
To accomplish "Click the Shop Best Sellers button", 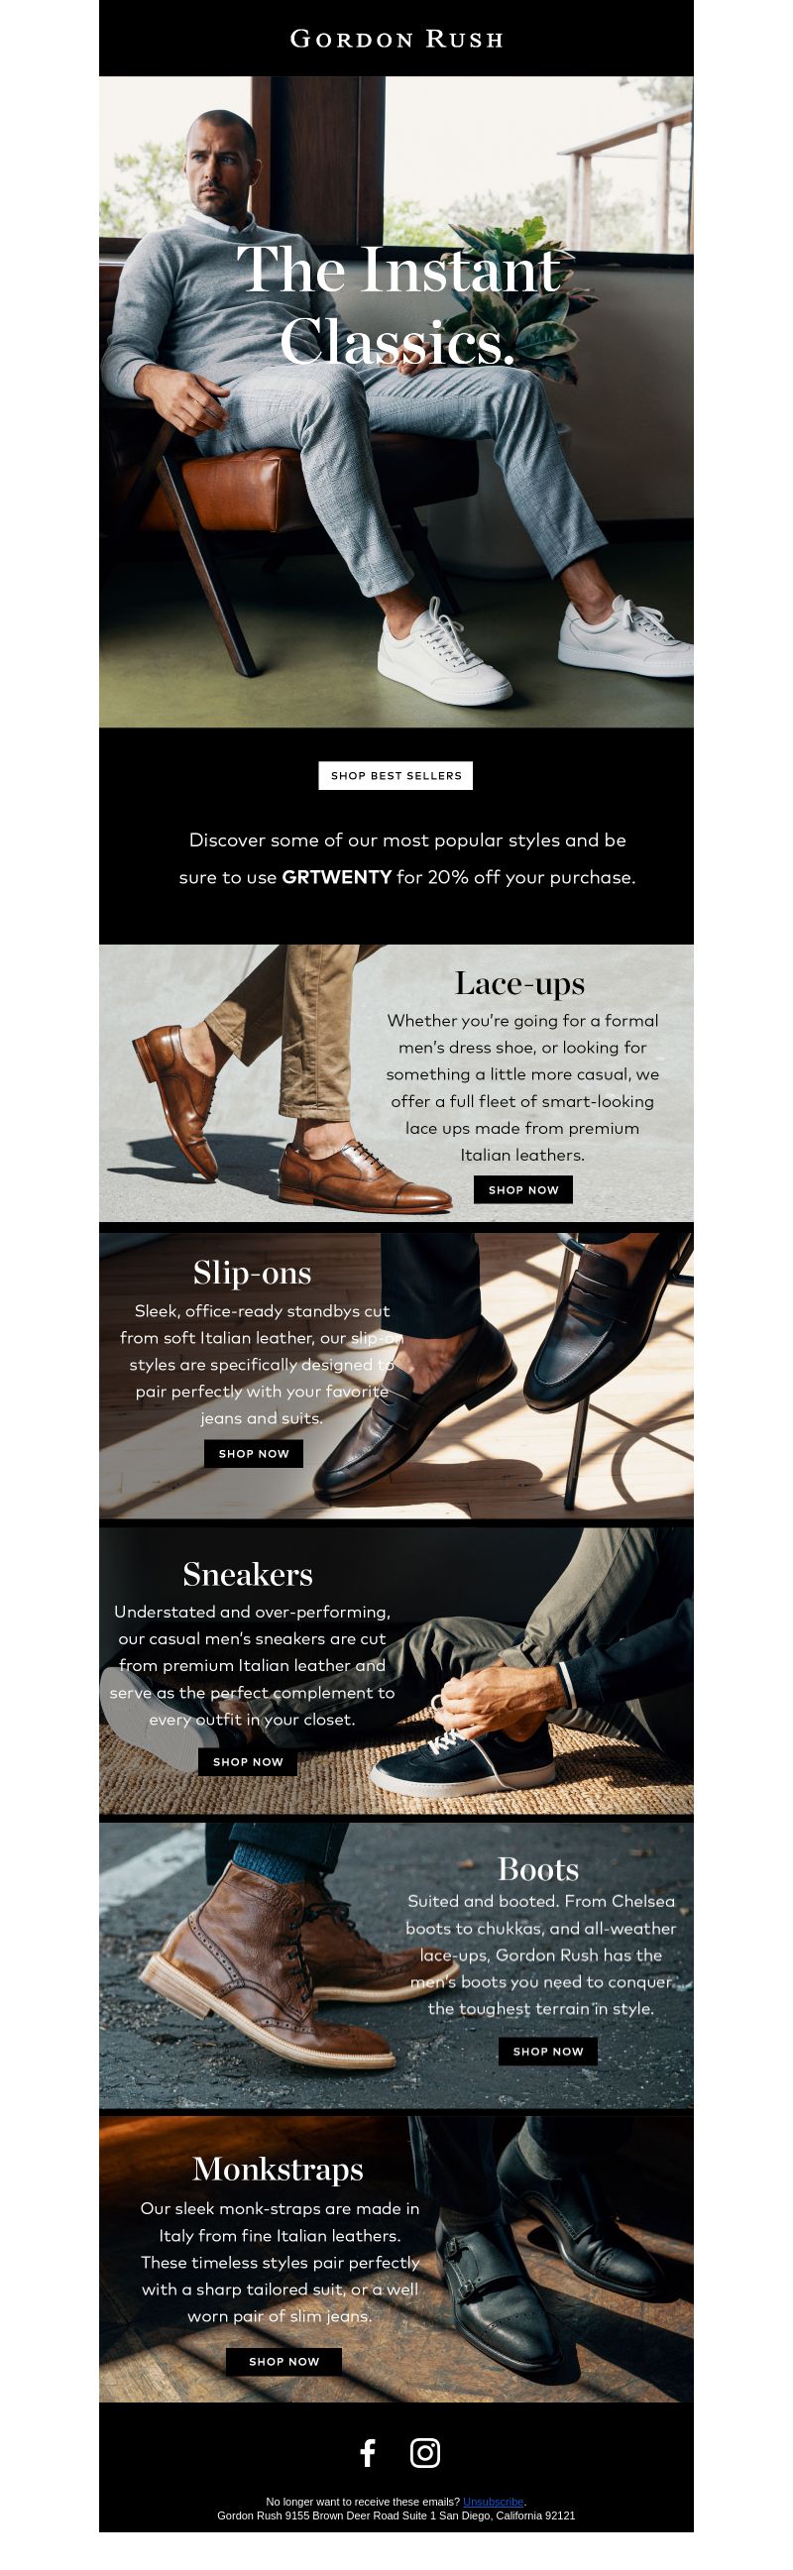I will click(396, 775).
